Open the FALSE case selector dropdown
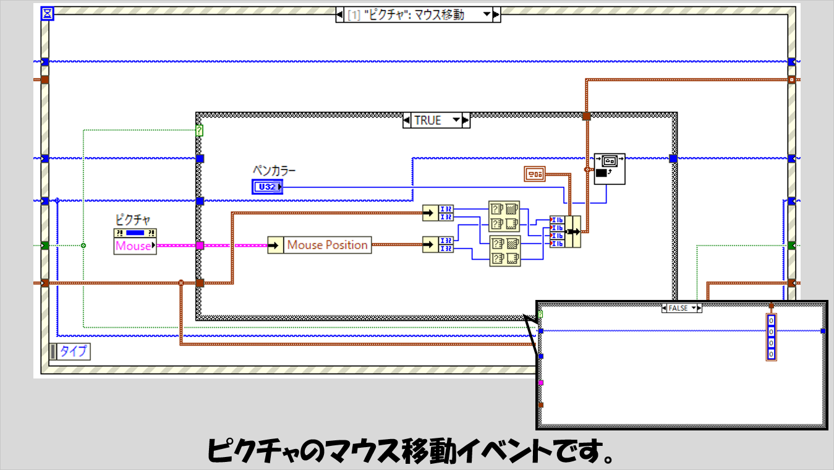The width and height of the screenshot is (834, 470). [x=694, y=307]
